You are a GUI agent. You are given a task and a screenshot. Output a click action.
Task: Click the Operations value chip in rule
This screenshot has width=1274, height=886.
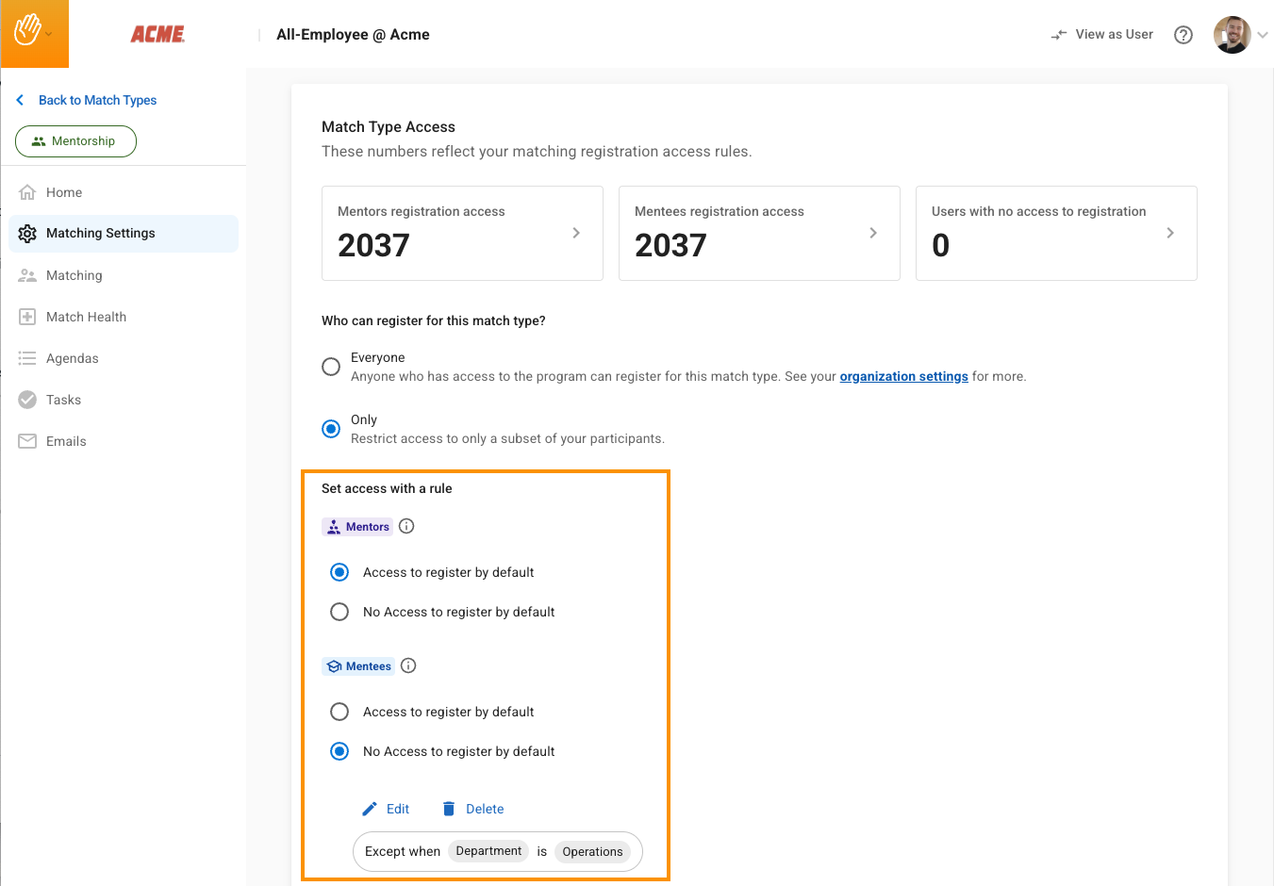coord(592,851)
